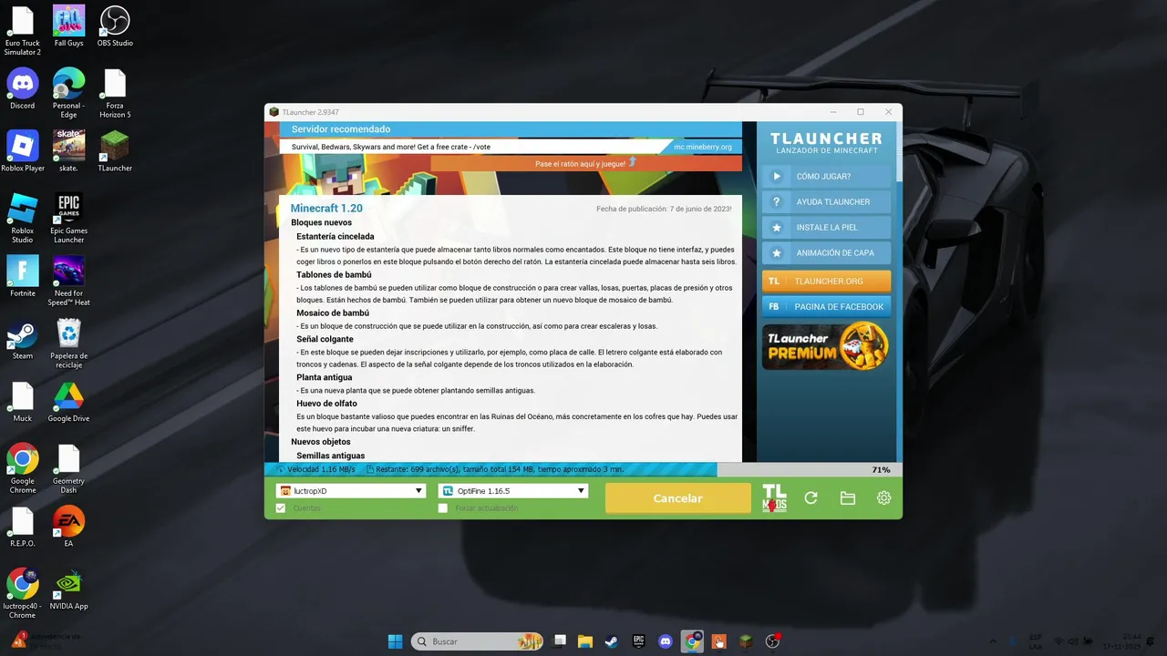Screen dimensions: 1167x656
Task: Click the Velocidad 1.16 MB/s status text
Action: point(321,469)
